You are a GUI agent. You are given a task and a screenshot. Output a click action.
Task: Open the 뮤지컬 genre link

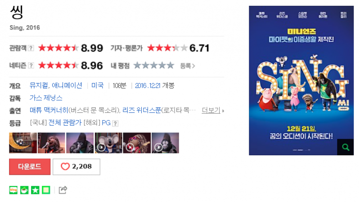(x=39, y=85)
